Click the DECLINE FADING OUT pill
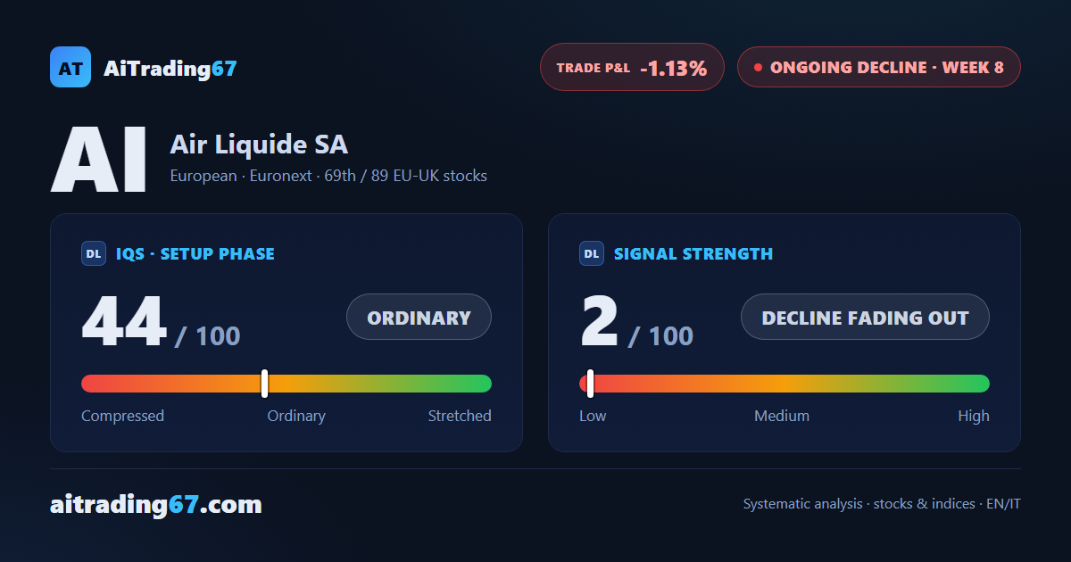 pos(865,317)
